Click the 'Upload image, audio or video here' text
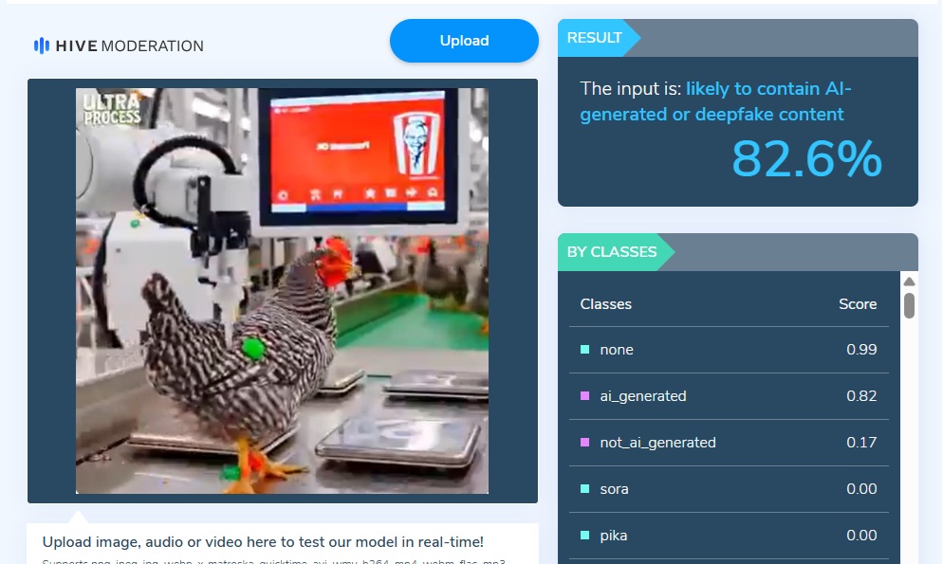 [x=263, y=542]
